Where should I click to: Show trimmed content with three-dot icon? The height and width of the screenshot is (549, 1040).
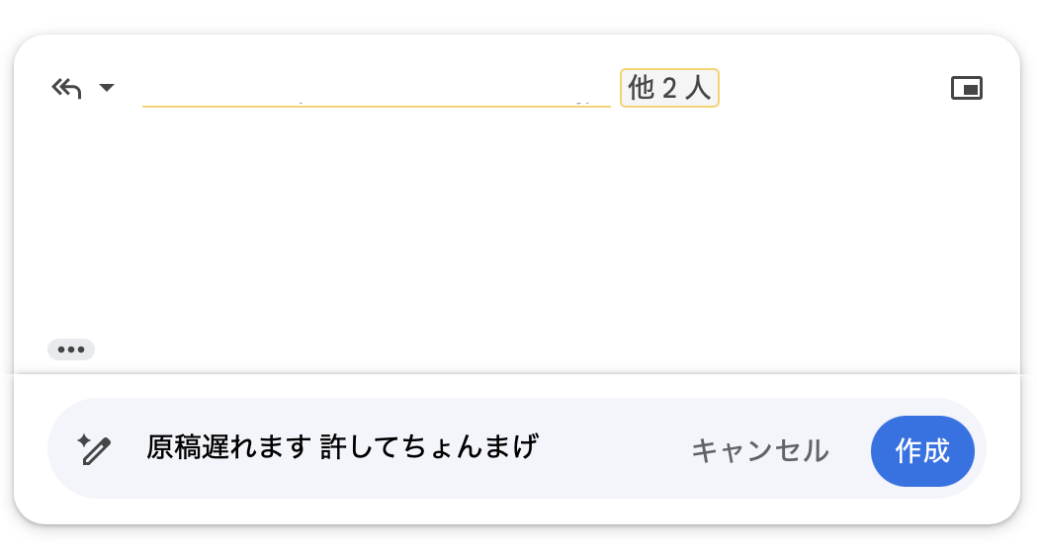(x=71, y=350)
